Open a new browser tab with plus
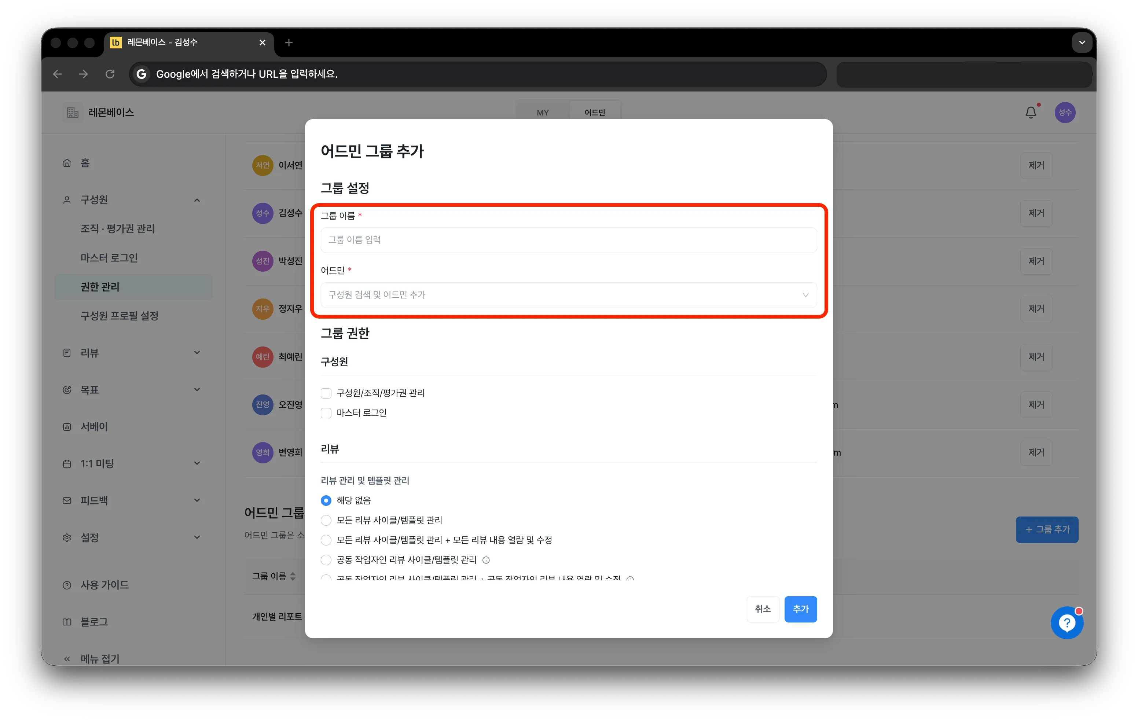 pos(289,43)
